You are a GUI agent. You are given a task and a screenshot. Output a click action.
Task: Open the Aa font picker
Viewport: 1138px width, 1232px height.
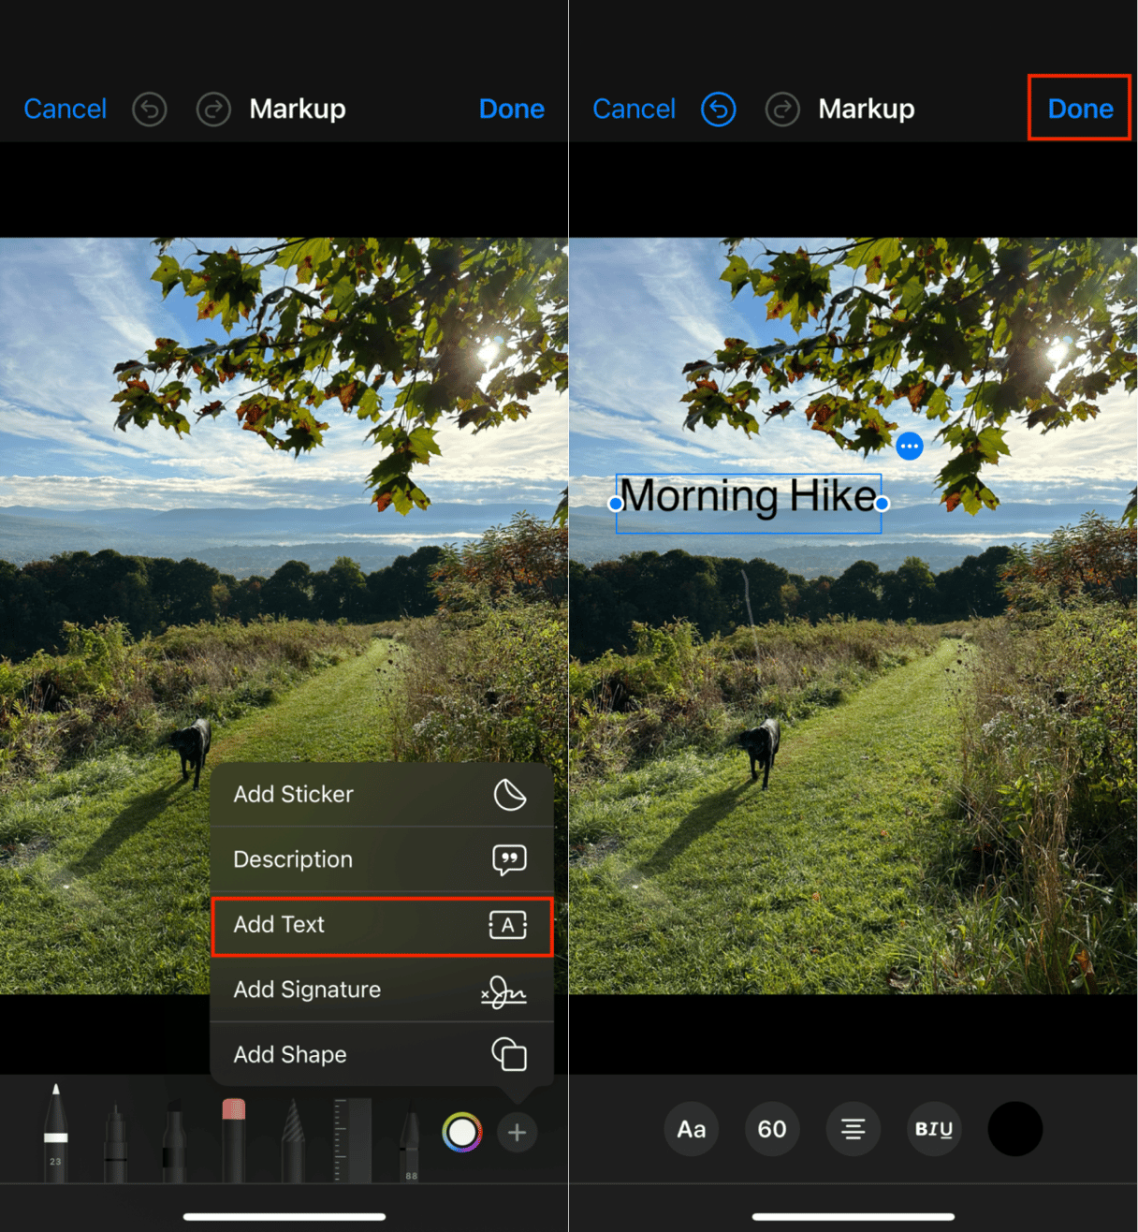point(692,1129)
